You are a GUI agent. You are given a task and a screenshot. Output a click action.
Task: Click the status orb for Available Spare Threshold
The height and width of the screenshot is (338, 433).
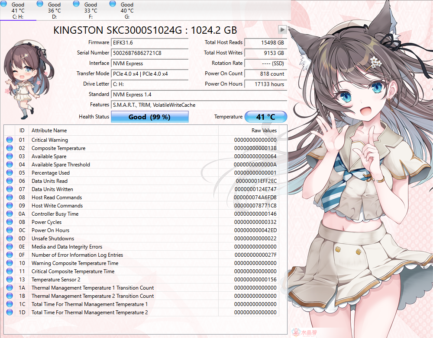coord(10,164)
